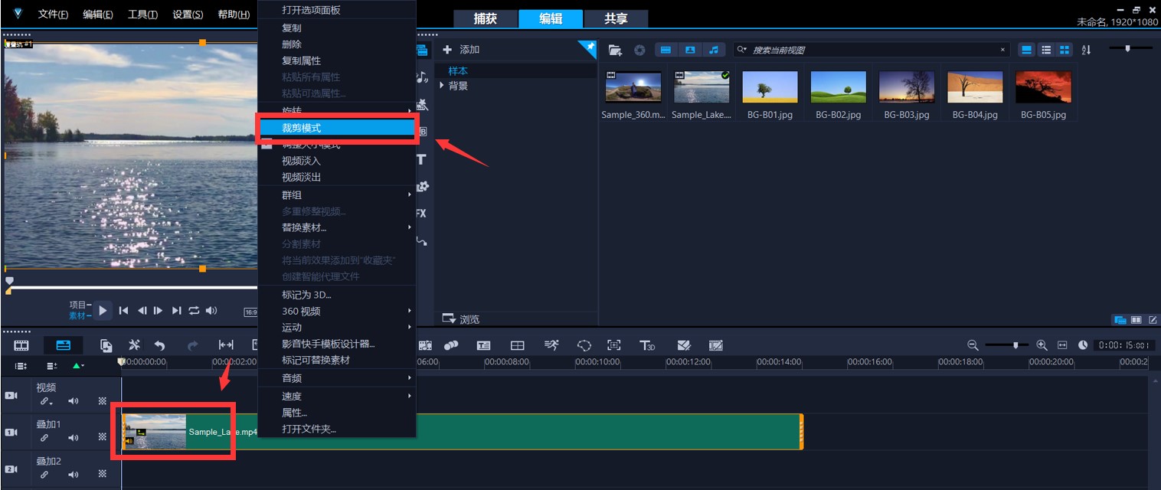
Task: Click 打开文件夹... in context menu
Action: 337,429
